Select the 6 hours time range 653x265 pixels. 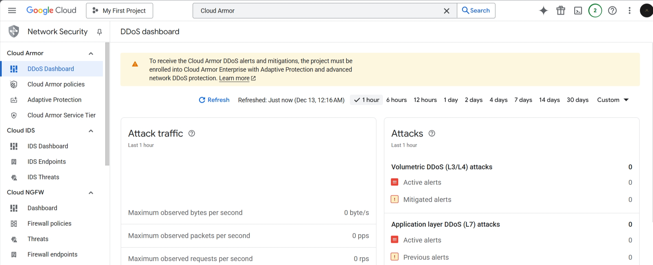tap(396, 100)
